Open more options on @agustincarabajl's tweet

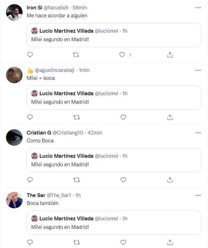(198, 70)
